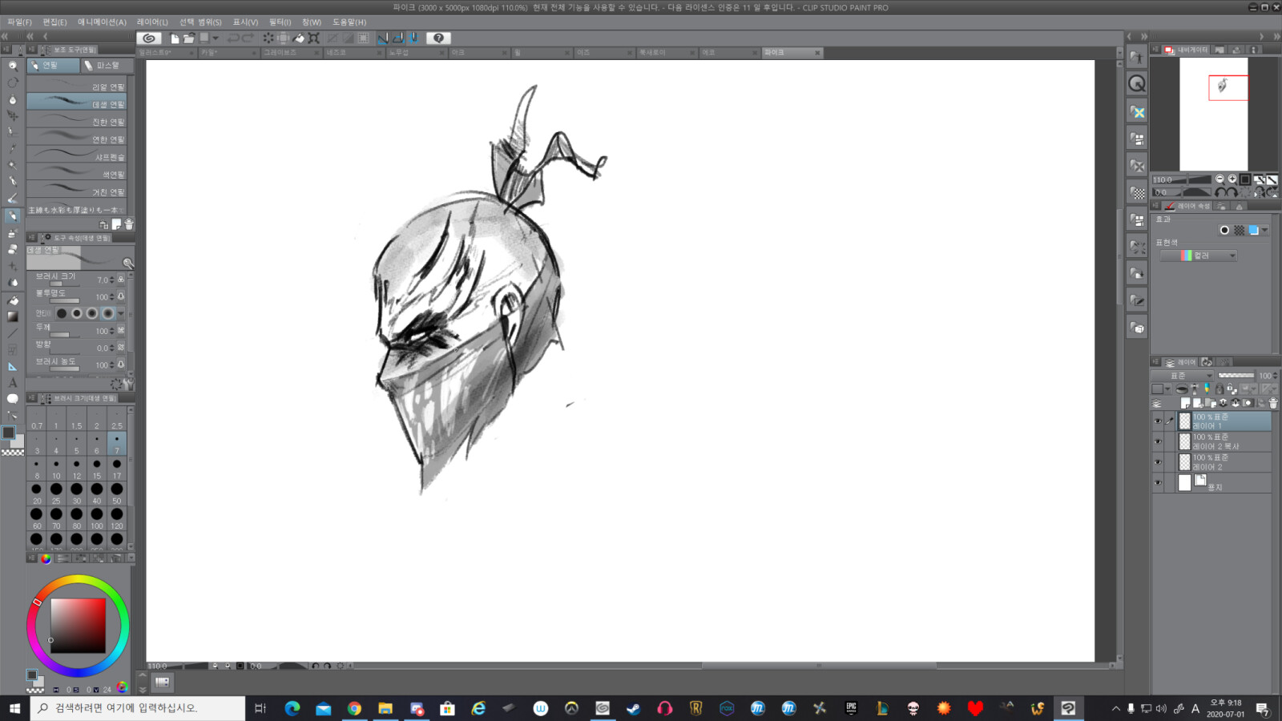Viewport: 1282px width, 721px height.
Task: Select the Balloon tool
Action: (12, 399)
